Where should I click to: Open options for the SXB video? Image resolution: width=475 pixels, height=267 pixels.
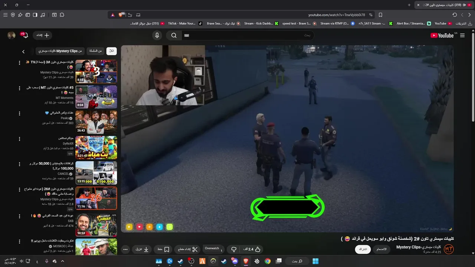20,216
